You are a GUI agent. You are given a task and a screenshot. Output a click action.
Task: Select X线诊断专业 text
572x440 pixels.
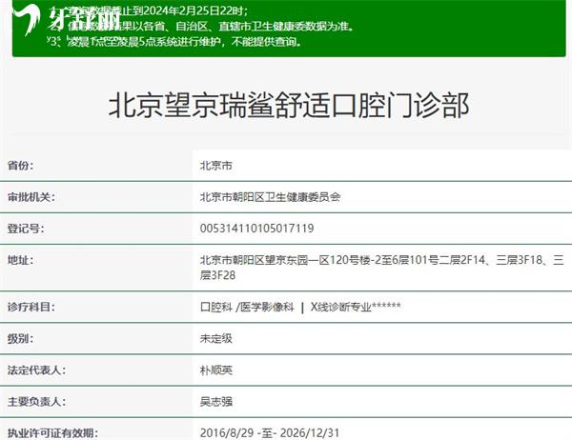[x=340, y=307]
